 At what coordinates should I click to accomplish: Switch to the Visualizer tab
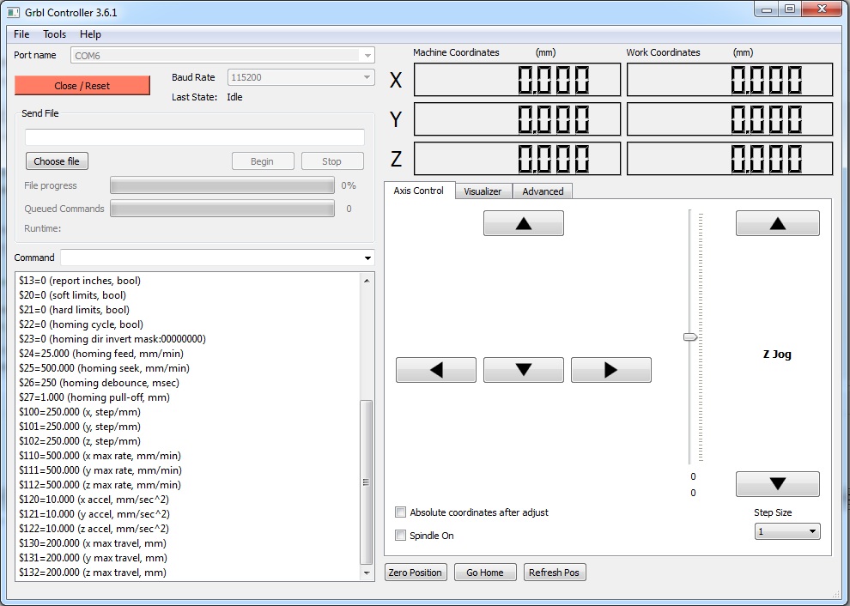(x=483, y=191)
